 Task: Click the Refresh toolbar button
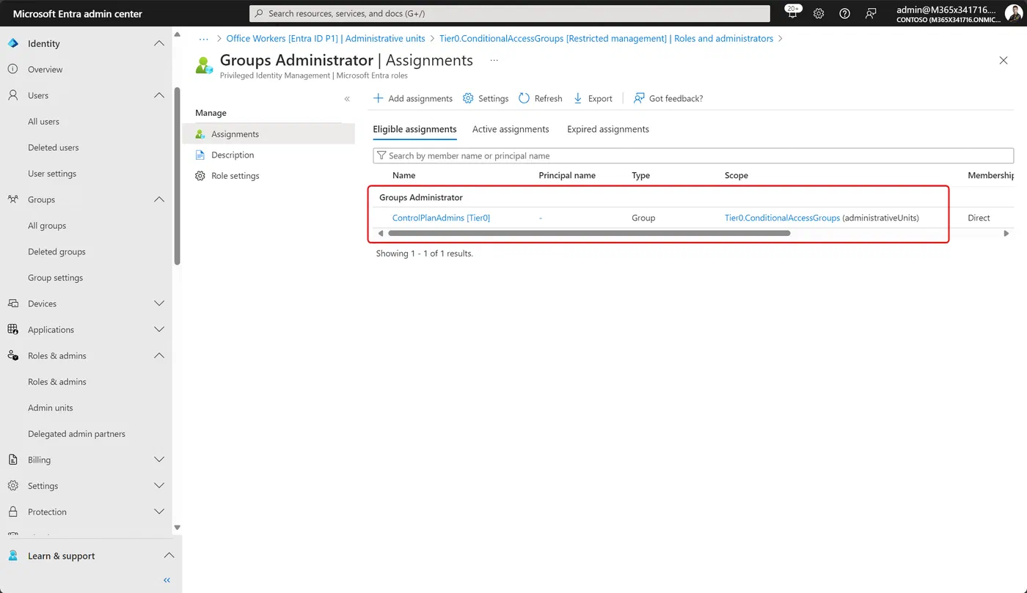tap(541, 98)
